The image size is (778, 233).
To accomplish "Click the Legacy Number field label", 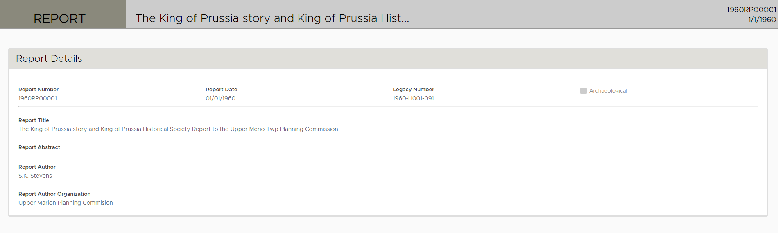I will [x=413, y=90].
